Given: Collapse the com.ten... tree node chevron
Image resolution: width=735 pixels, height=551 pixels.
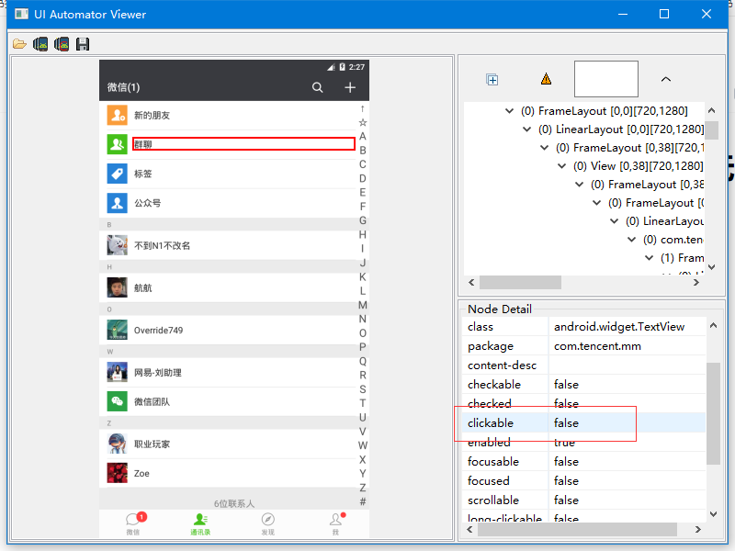Looking at the screenshot, I should (631, 240).
